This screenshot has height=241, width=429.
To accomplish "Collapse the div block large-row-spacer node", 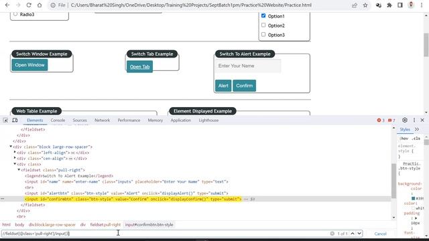I will 11,147.
